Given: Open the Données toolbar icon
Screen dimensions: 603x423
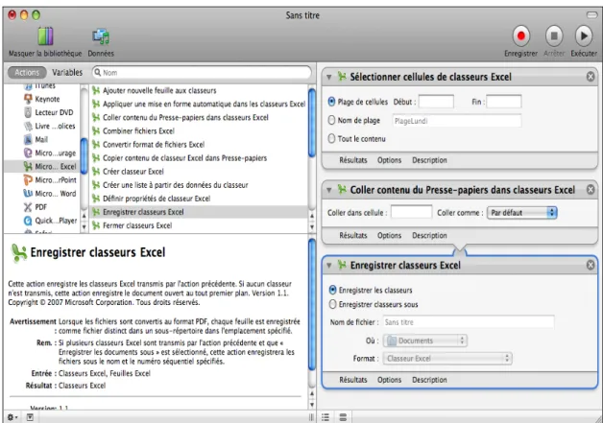Looking at the screenshot, I should pos(101,36).
